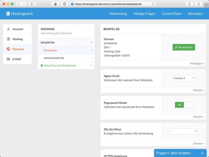Click the Hosting server icon
This screenshot has width=209, height=157.
click(x=8, y=39)
